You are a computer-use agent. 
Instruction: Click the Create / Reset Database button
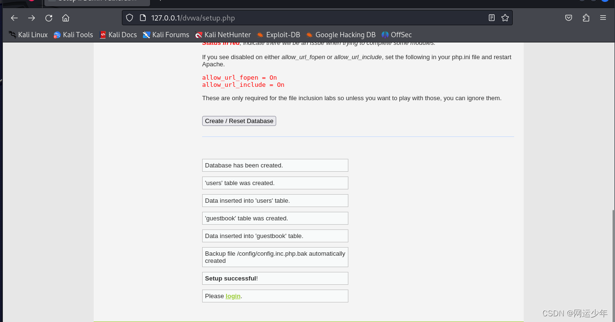239,121
